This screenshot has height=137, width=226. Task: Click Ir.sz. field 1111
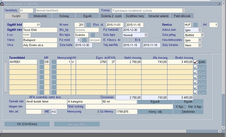tap(27, 35)
